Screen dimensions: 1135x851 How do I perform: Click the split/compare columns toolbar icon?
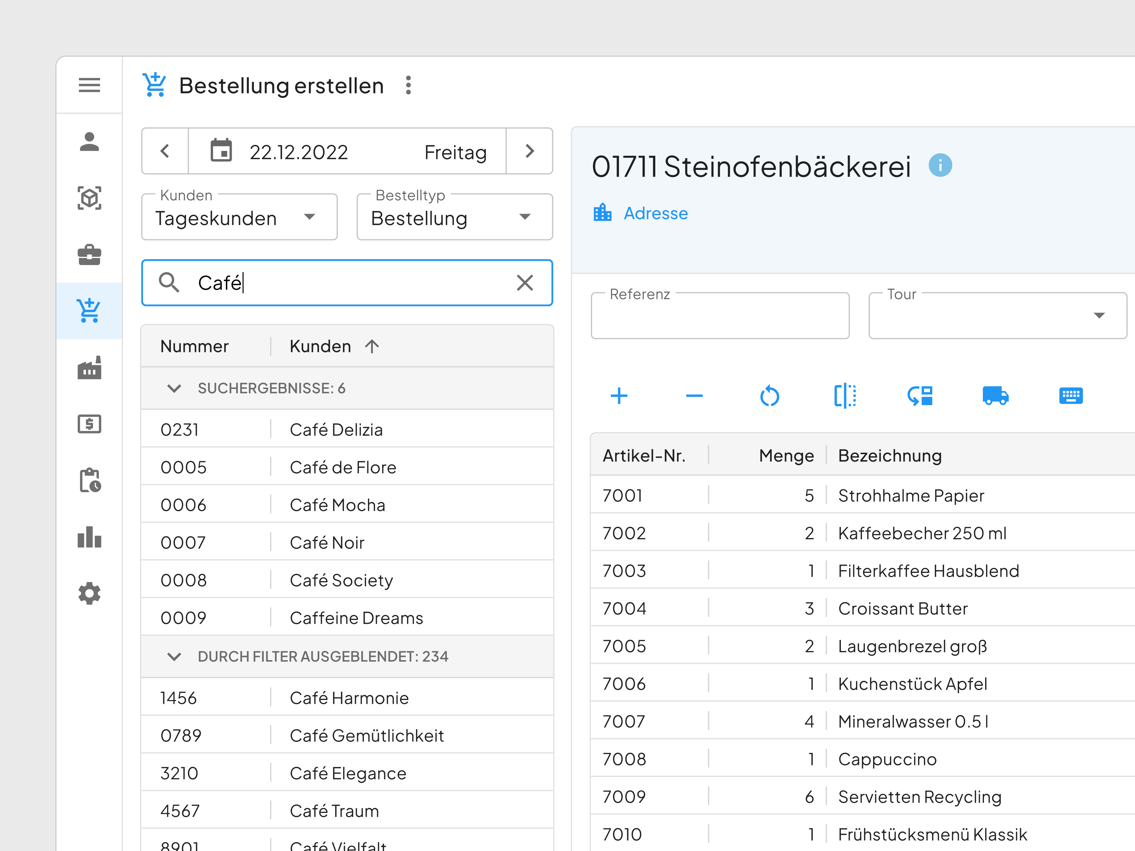tap(845, 396)
